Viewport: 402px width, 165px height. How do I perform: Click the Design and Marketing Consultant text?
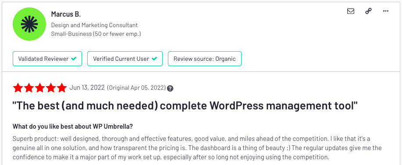tap(94, 25)
